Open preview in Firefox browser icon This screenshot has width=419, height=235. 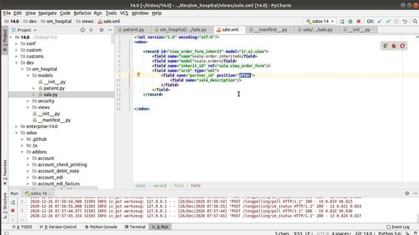[394, 46]
